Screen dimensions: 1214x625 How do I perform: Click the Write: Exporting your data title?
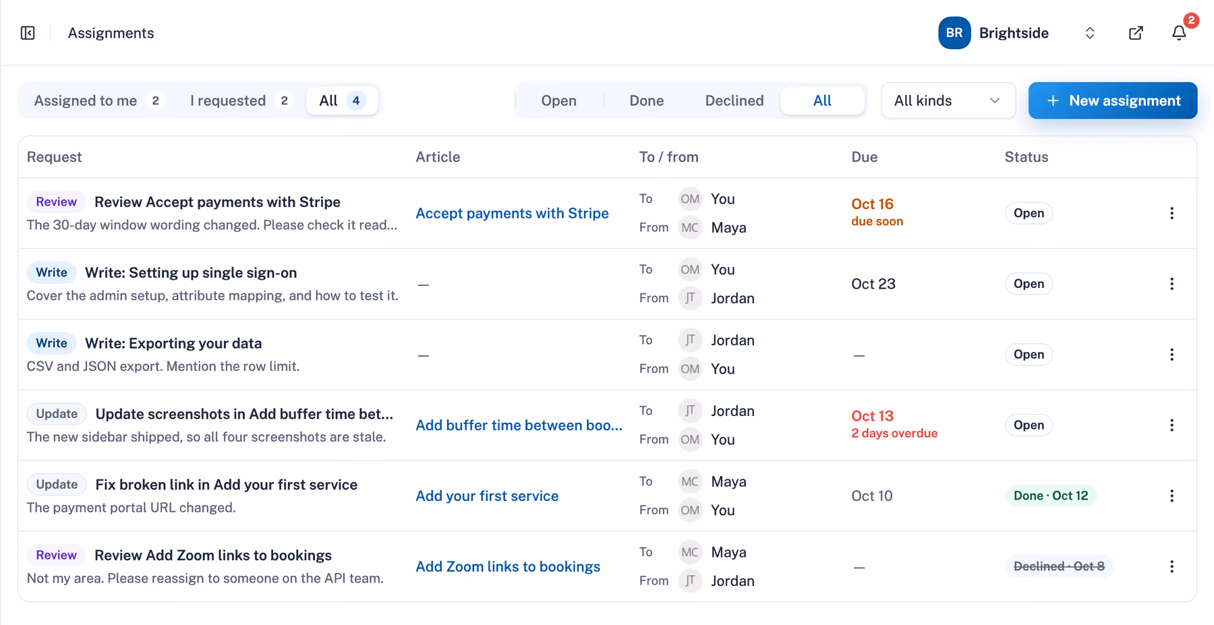[173, 343]
